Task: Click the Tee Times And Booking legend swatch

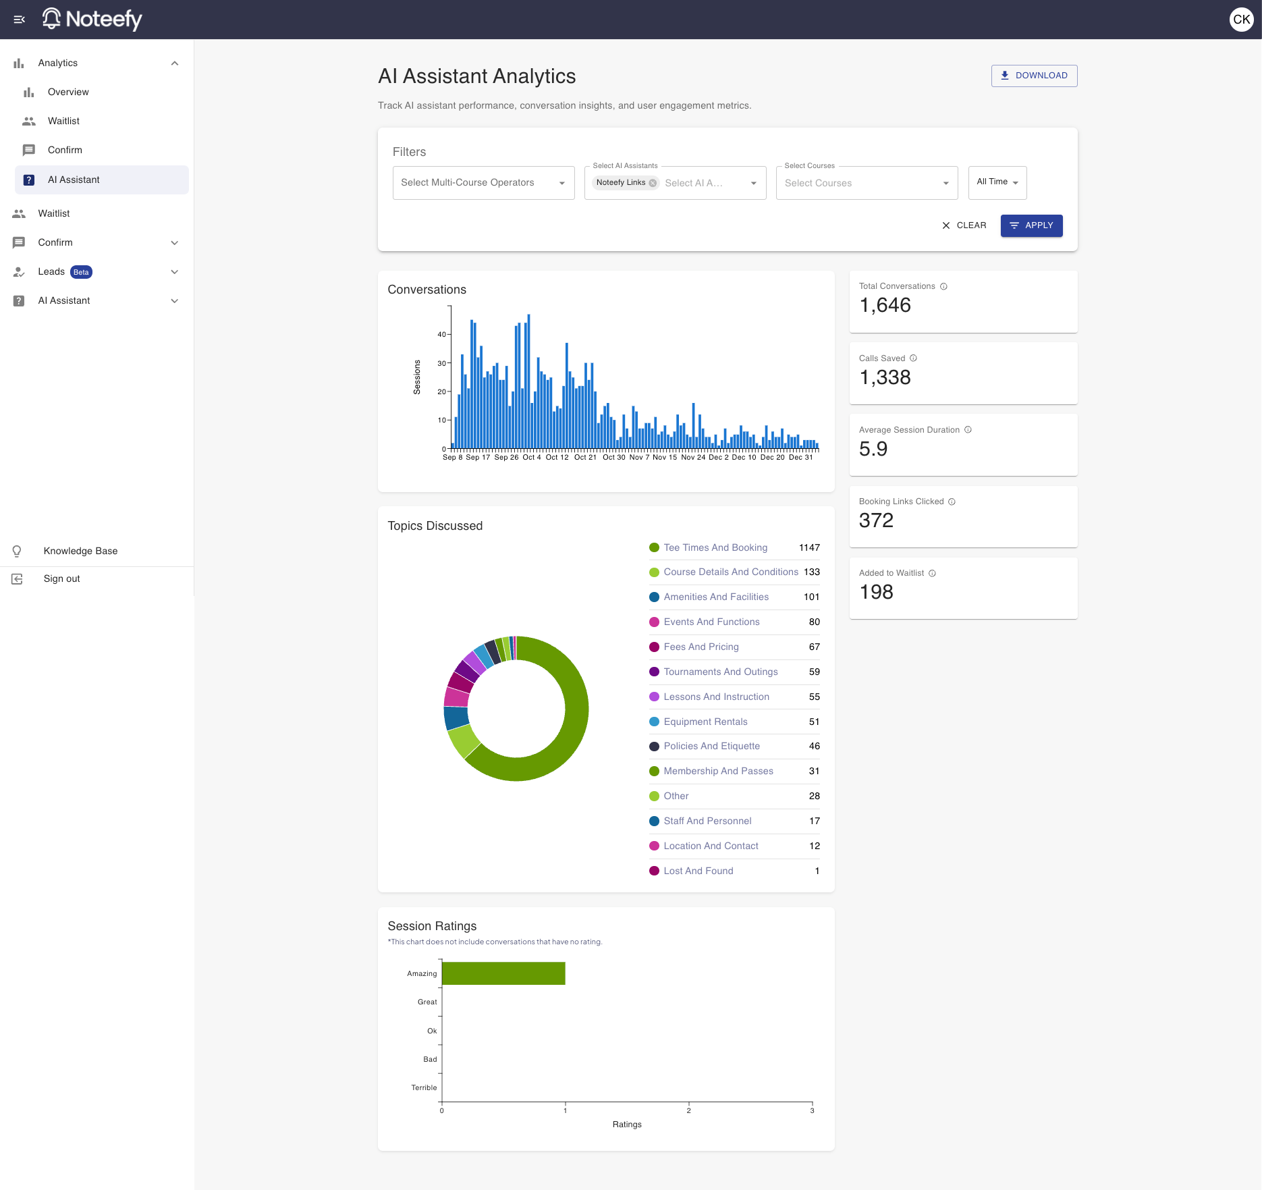Action: tap(654, 547)
